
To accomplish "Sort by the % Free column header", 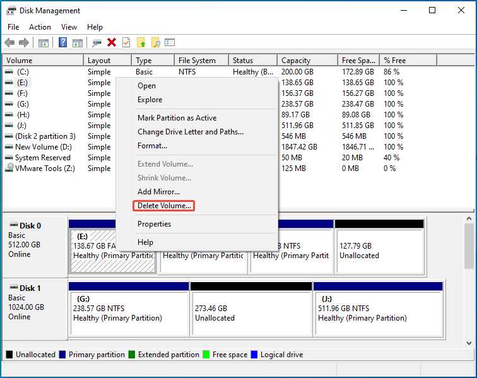I will (x=409, y=61).
